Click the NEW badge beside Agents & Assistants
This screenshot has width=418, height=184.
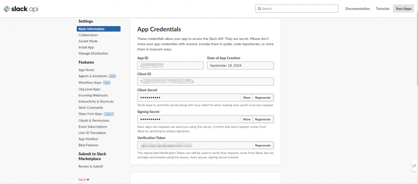[x=112, y=76]
